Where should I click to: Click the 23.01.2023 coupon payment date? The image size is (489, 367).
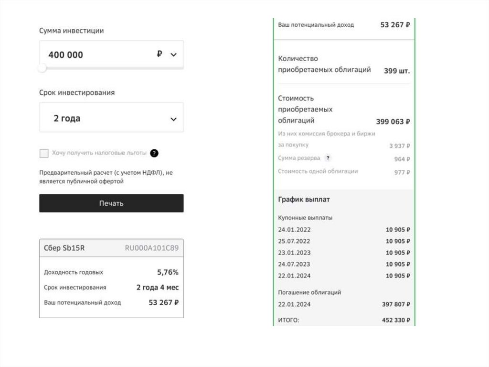(x=294, y=253)
